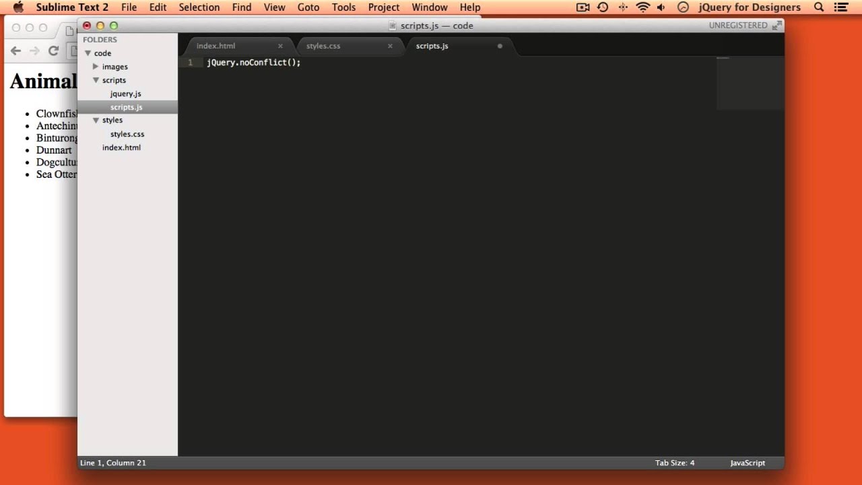Screen dimensions: 862x485
Task: Expand the images folder
Action: coord(96,67)
